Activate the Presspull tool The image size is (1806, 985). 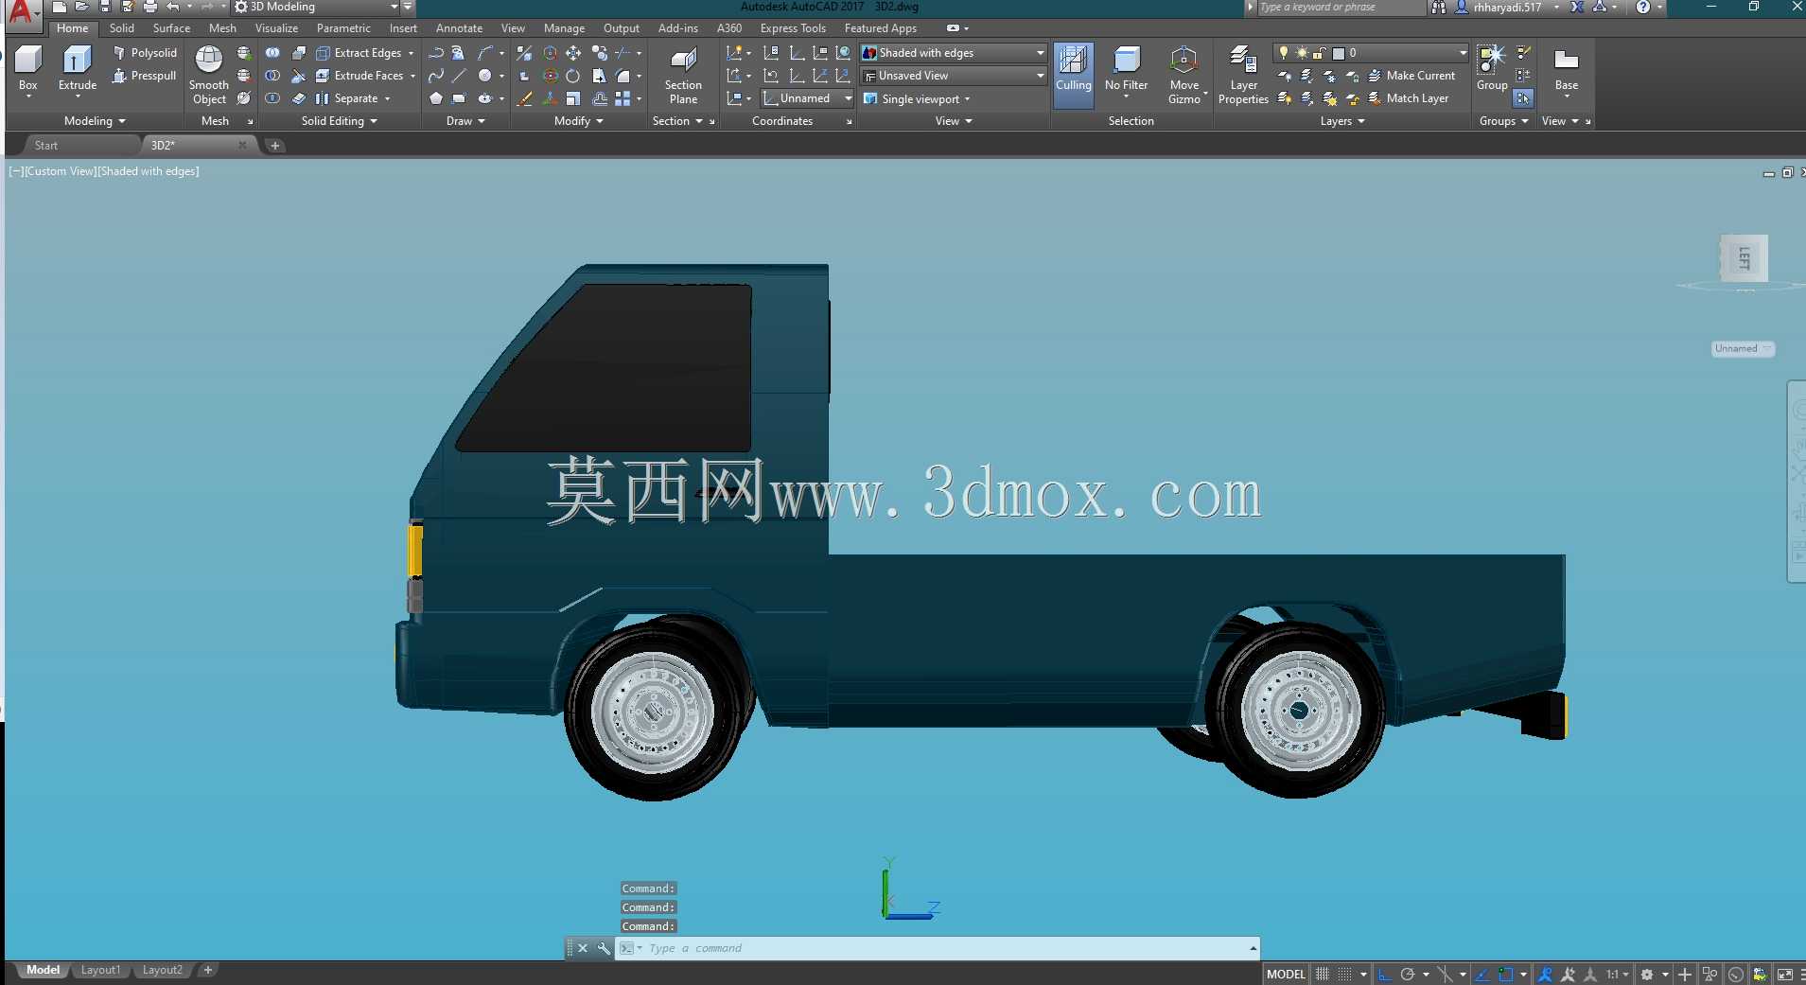145,76
